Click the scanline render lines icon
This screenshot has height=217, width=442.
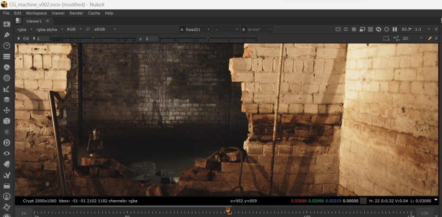click(x=371, y=29)
